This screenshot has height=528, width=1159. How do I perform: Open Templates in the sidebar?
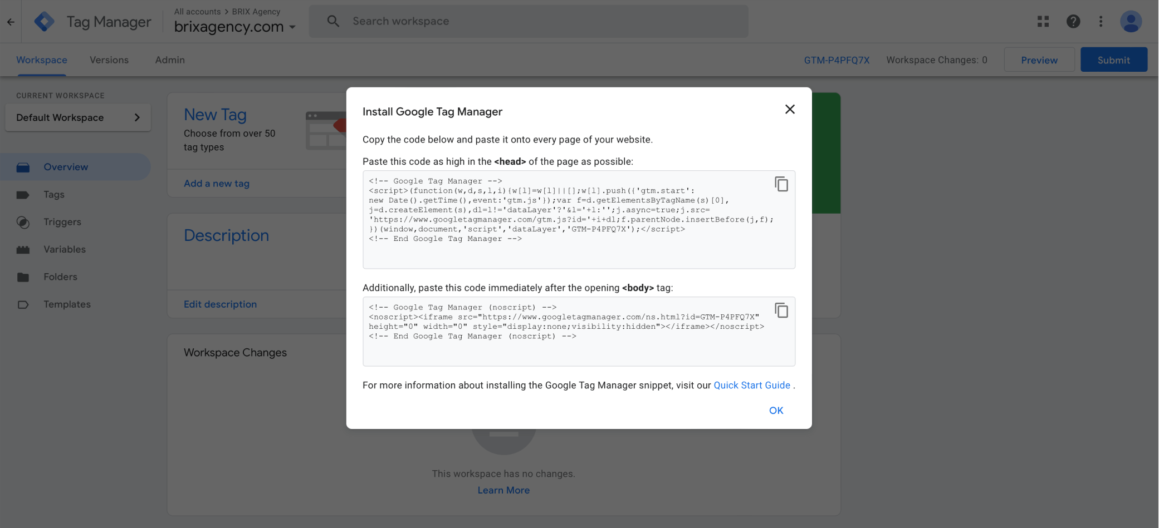[67, 304]
